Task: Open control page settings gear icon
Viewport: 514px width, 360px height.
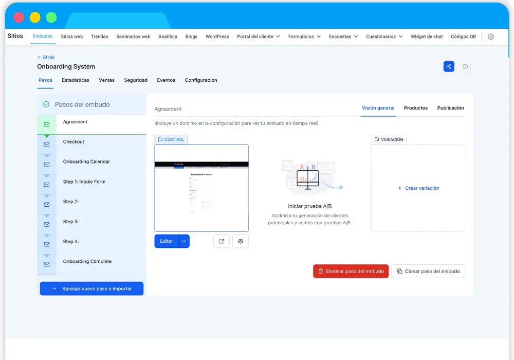Action: (240, 241)
